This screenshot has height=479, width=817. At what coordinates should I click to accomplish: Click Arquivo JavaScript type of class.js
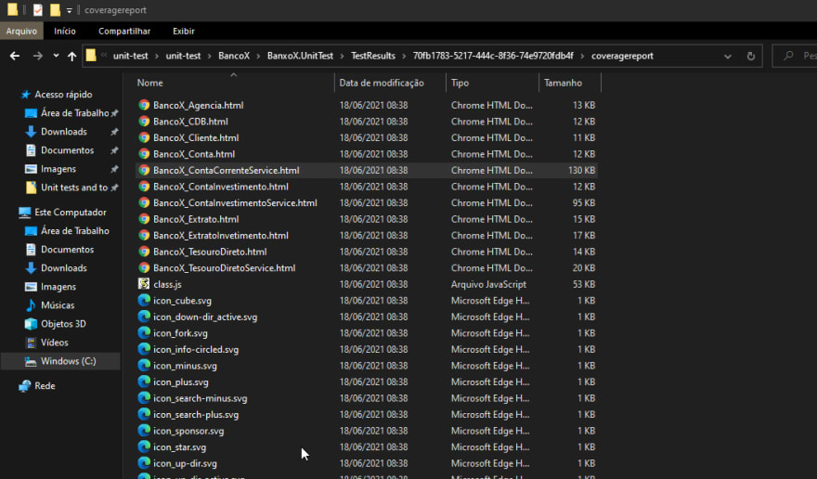pyautogui.click(x=488, y=285)
